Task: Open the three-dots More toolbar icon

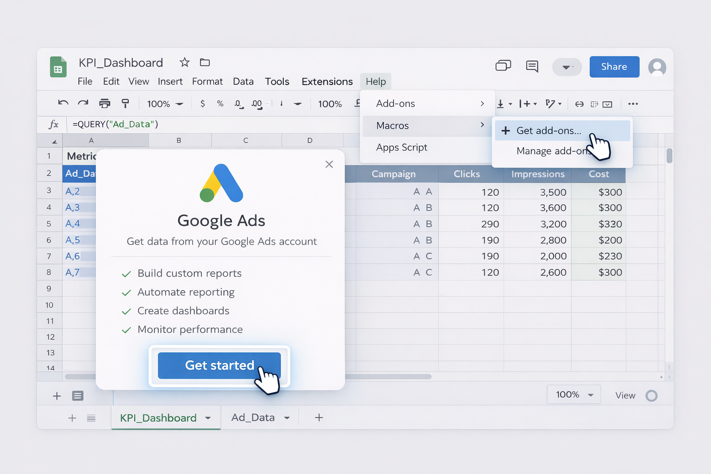Action: click(633, 104)
